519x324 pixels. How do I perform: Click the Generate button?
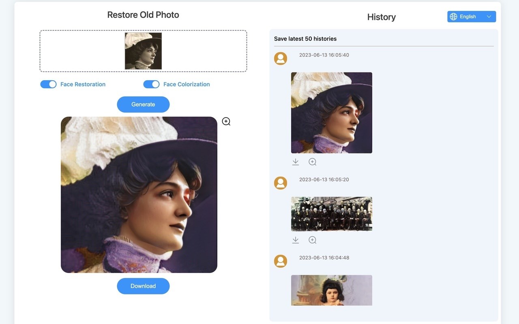(x=143, y=104)
